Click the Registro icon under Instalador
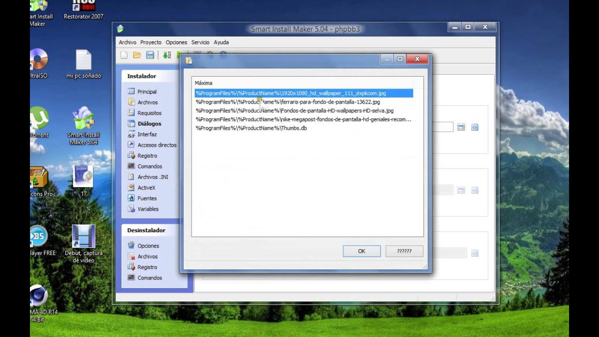 (131, 155)
